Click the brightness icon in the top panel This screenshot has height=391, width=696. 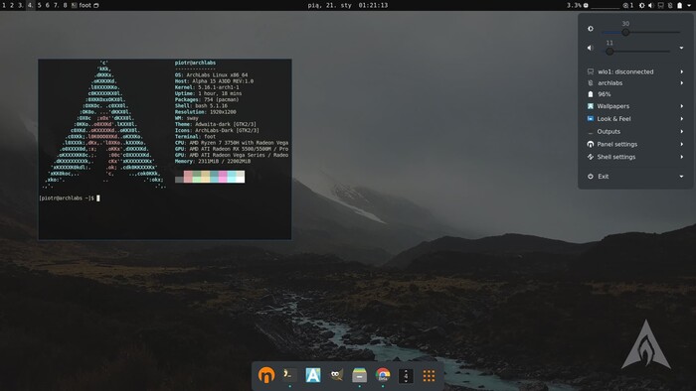[x=642, y=5]
